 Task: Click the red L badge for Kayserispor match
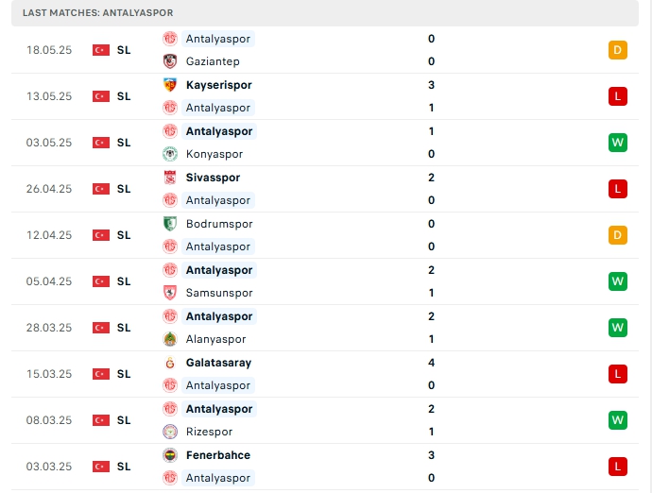coord(618,96)
